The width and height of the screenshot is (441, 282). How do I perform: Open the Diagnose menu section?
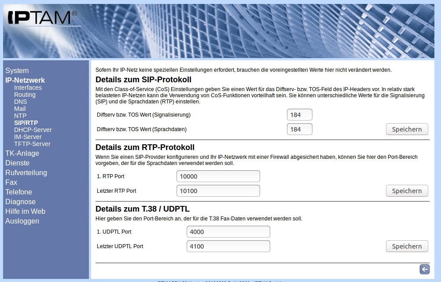click(20, 201)
